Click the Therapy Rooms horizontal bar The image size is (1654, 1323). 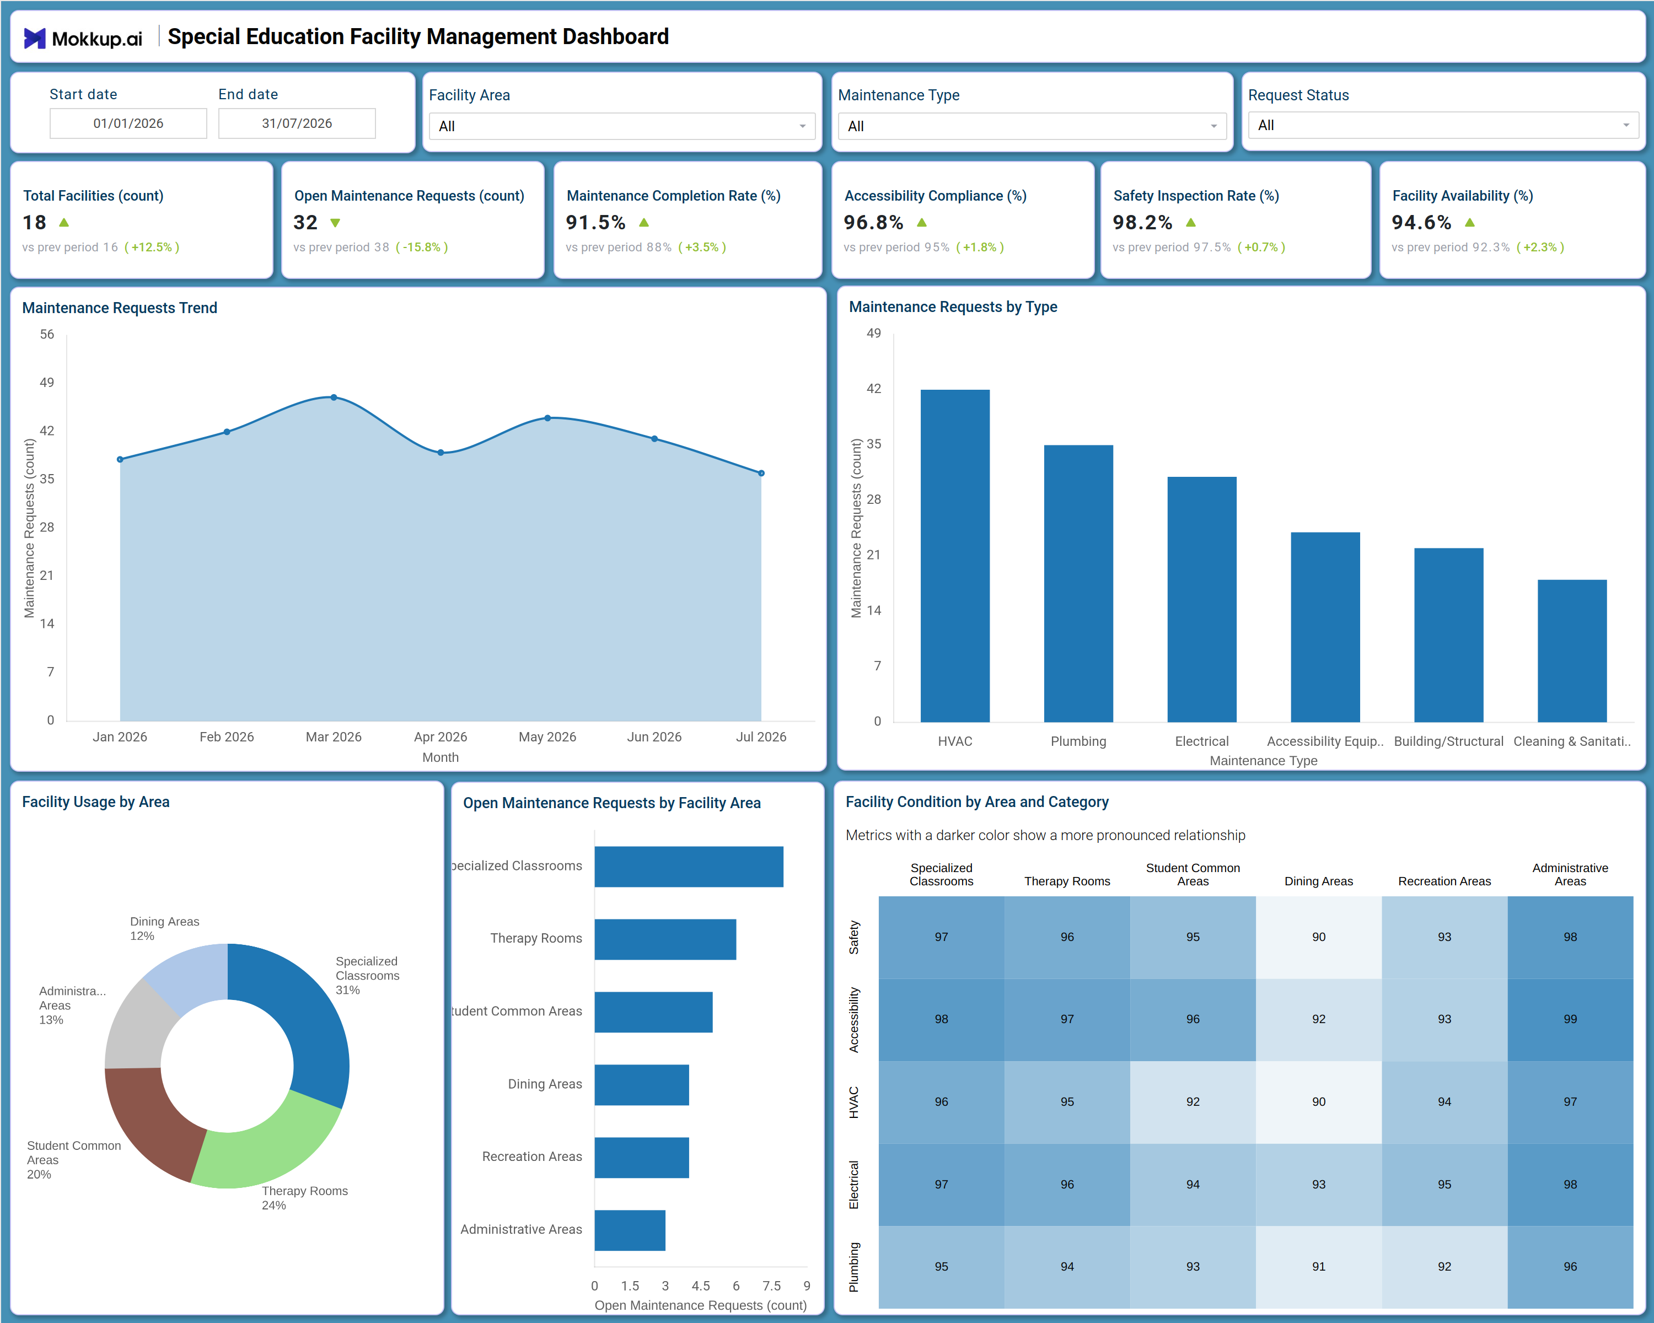click(x=665, y=939)
